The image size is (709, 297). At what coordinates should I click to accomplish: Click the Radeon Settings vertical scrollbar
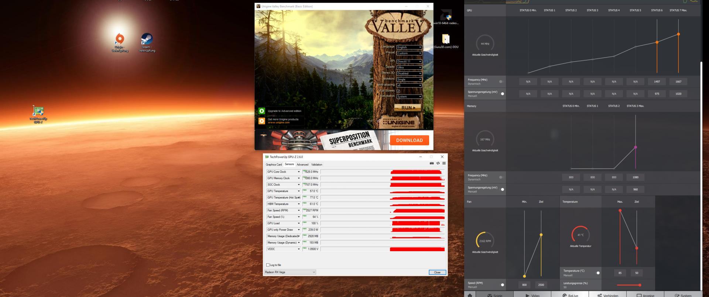pos(702,175)
